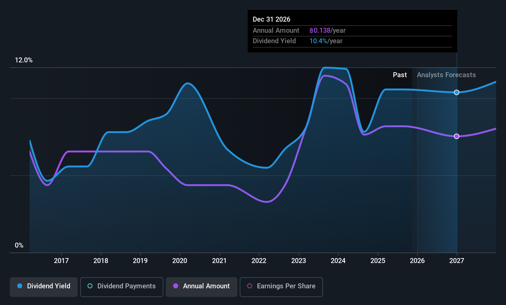
Task: Select the blue yield marker on the forecast line
Action: click(x=456, y=92)
